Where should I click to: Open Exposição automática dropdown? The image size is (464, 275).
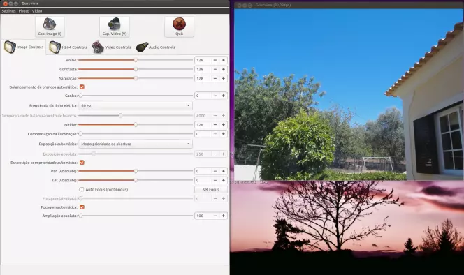point(136,144)
